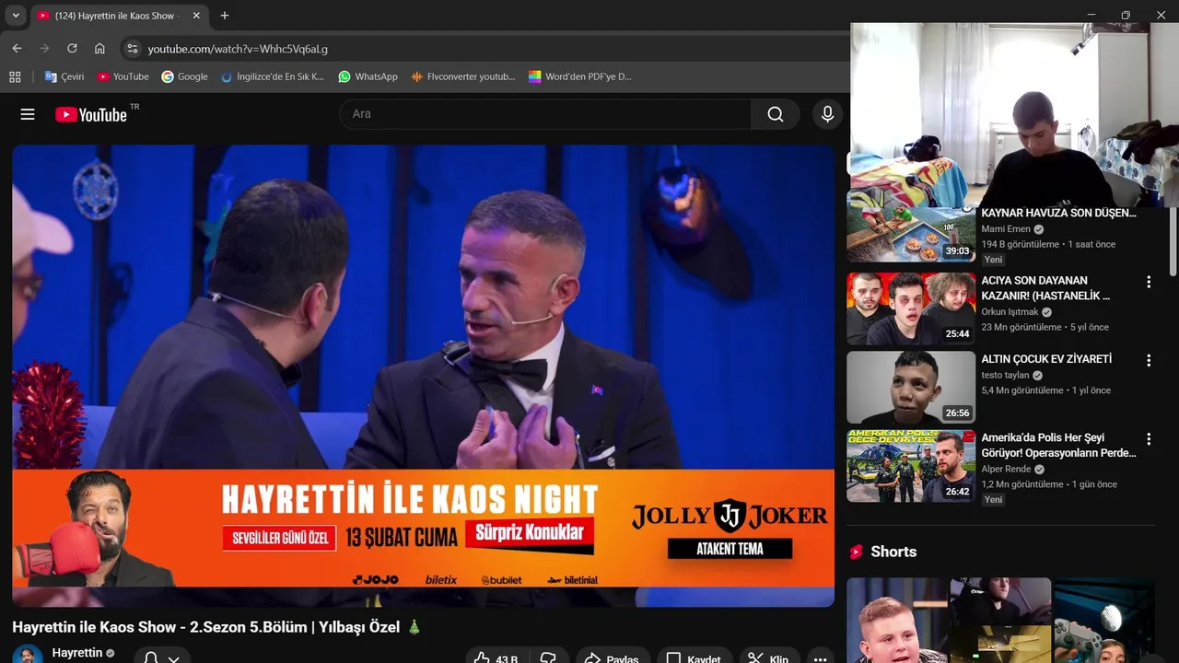Image resolution: width=1179 pixels, height=663 pixels.
Task: Dislike the video with thumbs down
Action: point(548,658)
